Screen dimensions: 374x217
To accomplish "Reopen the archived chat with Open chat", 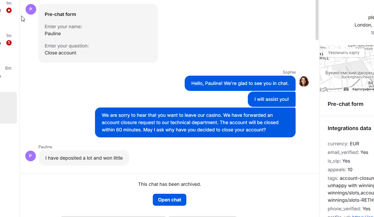I will [x=169, y=200].
